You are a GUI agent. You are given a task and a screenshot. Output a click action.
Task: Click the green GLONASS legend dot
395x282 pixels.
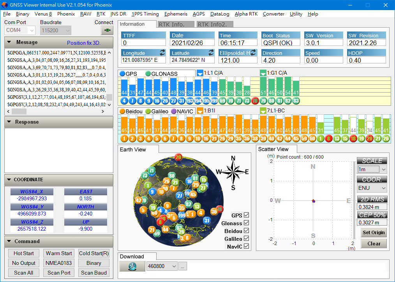148,74
